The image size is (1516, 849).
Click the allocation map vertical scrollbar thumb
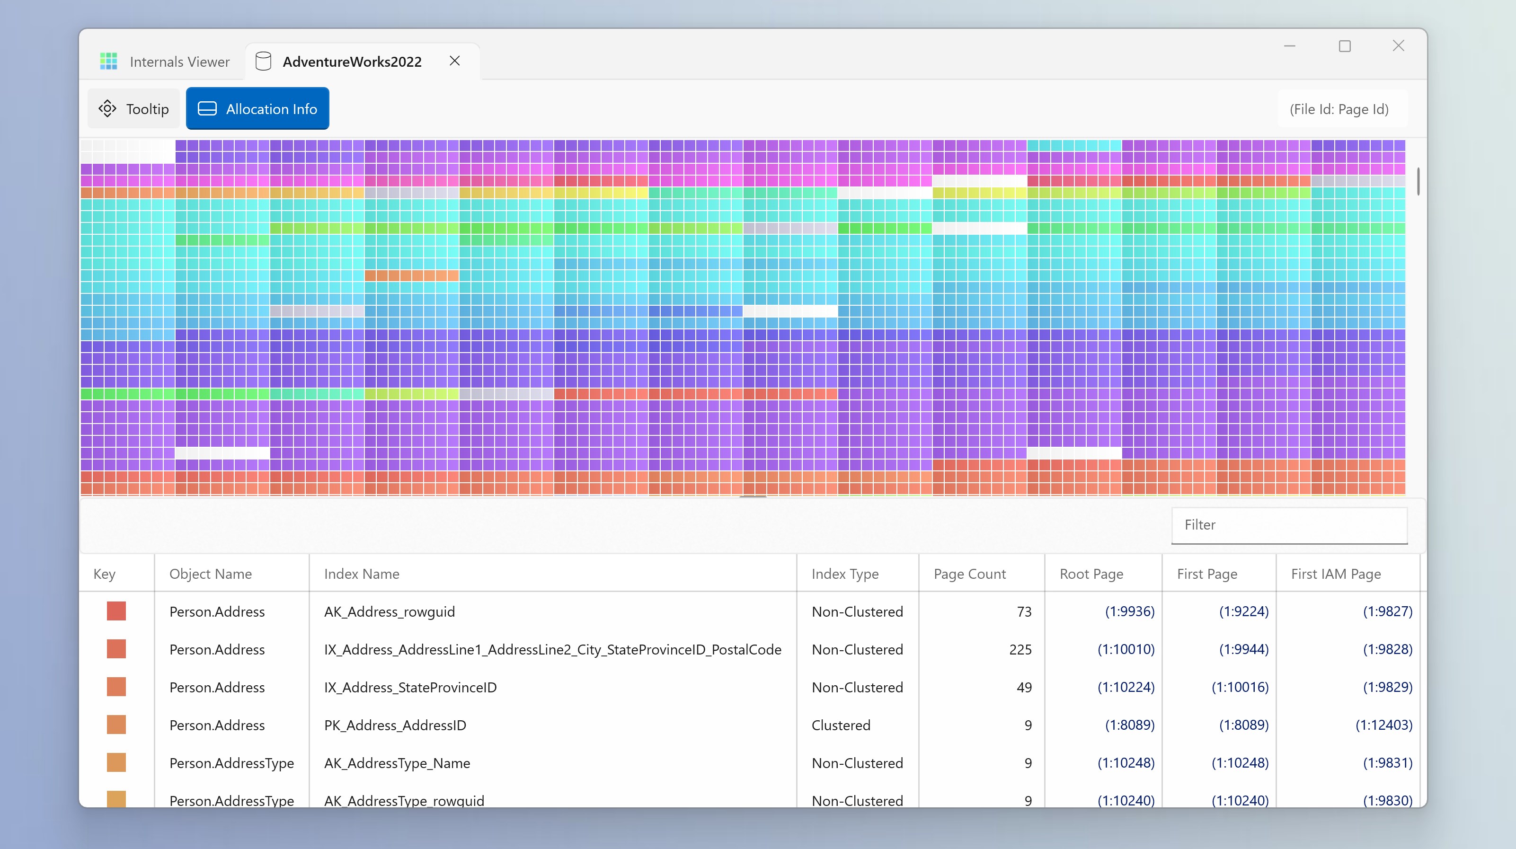point(1418,181)
